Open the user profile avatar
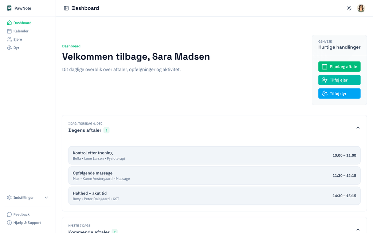Viewport: 373px width, 233px height. coord(361,8)
